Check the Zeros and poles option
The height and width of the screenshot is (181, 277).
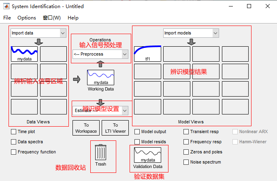click(x=186, y=152)
